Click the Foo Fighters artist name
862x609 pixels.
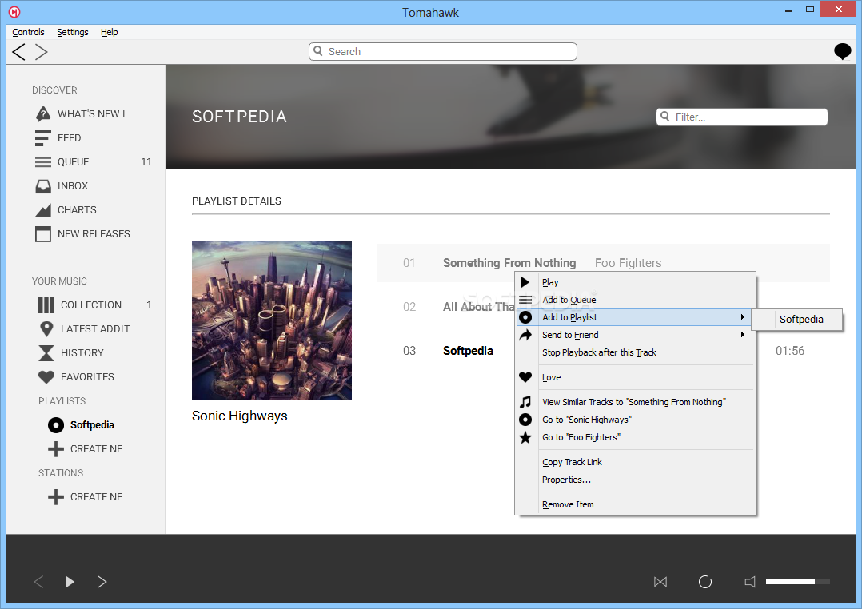point(628,263)
